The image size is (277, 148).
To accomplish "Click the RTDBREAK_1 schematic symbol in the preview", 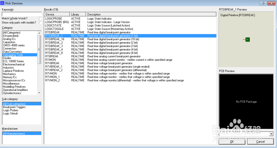I will point(247,40).
